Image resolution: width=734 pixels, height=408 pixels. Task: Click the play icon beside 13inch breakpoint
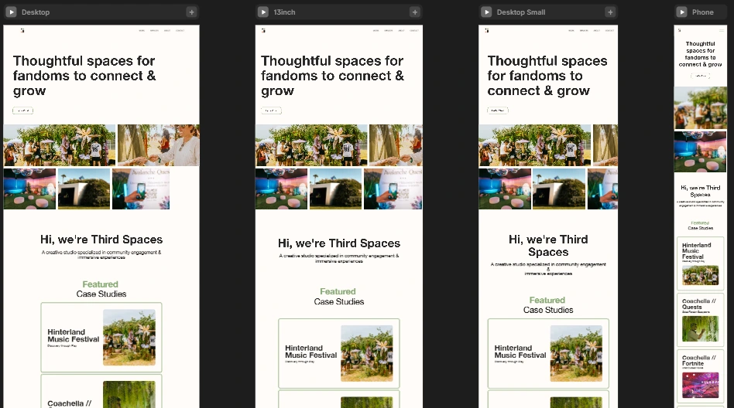pyautogui.click(x=263, y=12)
